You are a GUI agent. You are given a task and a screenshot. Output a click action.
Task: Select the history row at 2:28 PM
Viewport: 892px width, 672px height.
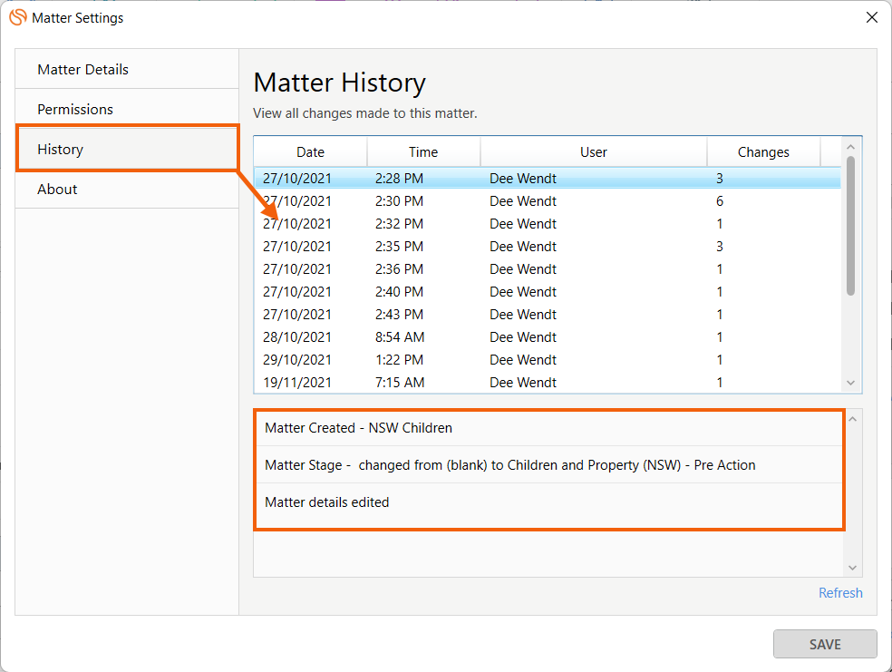coord(548,178)
